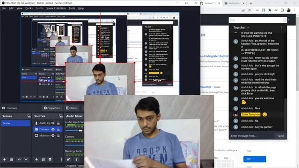This screenshot has height=168, width=299.
Task: Remove the selected scene with trash icon
Action: tap(11, 159)
